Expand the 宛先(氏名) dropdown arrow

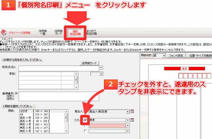(x=101, y=68)
